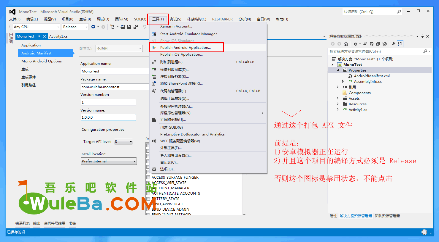Open the 引用路径 settings page

[28, 85]
